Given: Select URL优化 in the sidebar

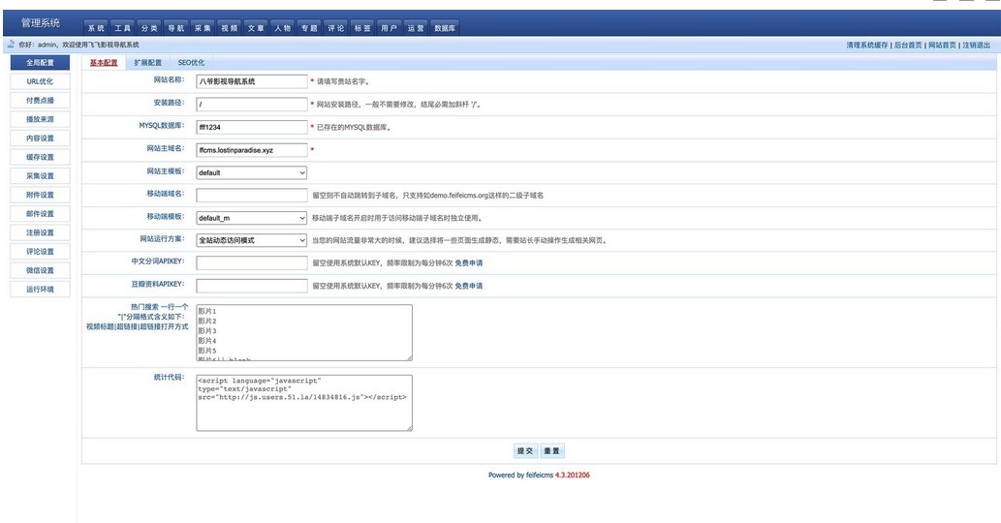Looking at the screenshot, I should pos(41,81).
